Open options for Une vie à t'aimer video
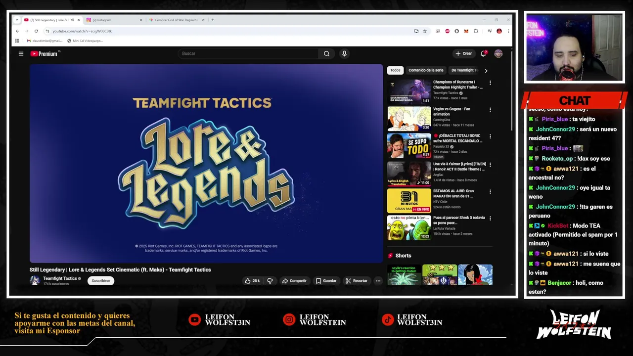The width and height of the screenshot is (633, 356). (x=490, y=164)
